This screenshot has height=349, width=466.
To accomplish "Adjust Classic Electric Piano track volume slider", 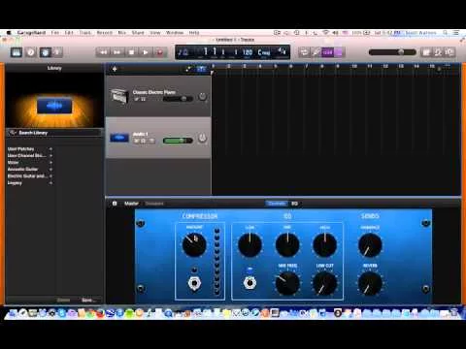I will click(x=178, y=99).
